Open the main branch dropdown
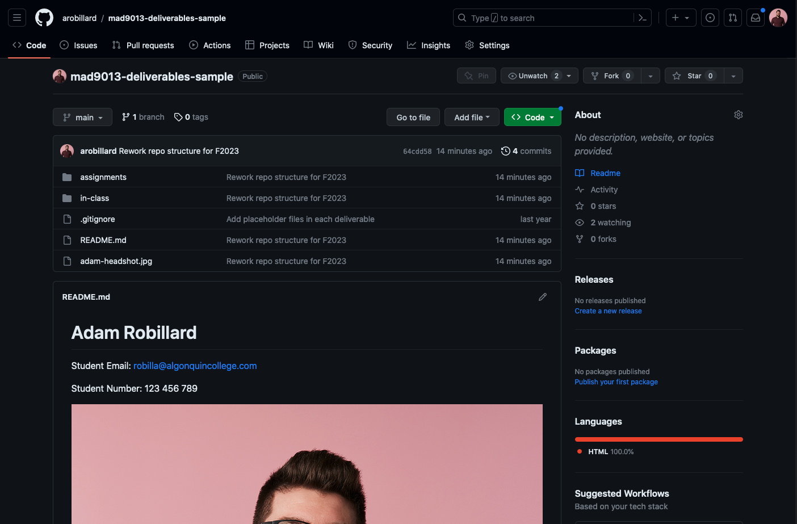 pyautogui.click(x=82, y=117)
